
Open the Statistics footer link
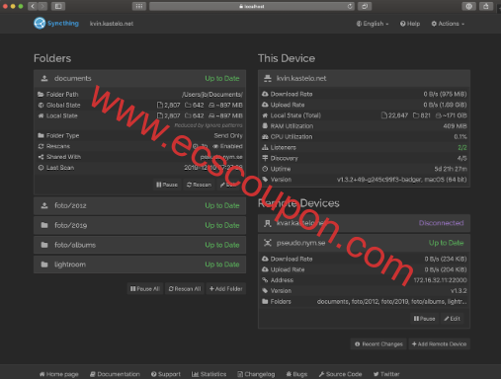tap(209, 374)
